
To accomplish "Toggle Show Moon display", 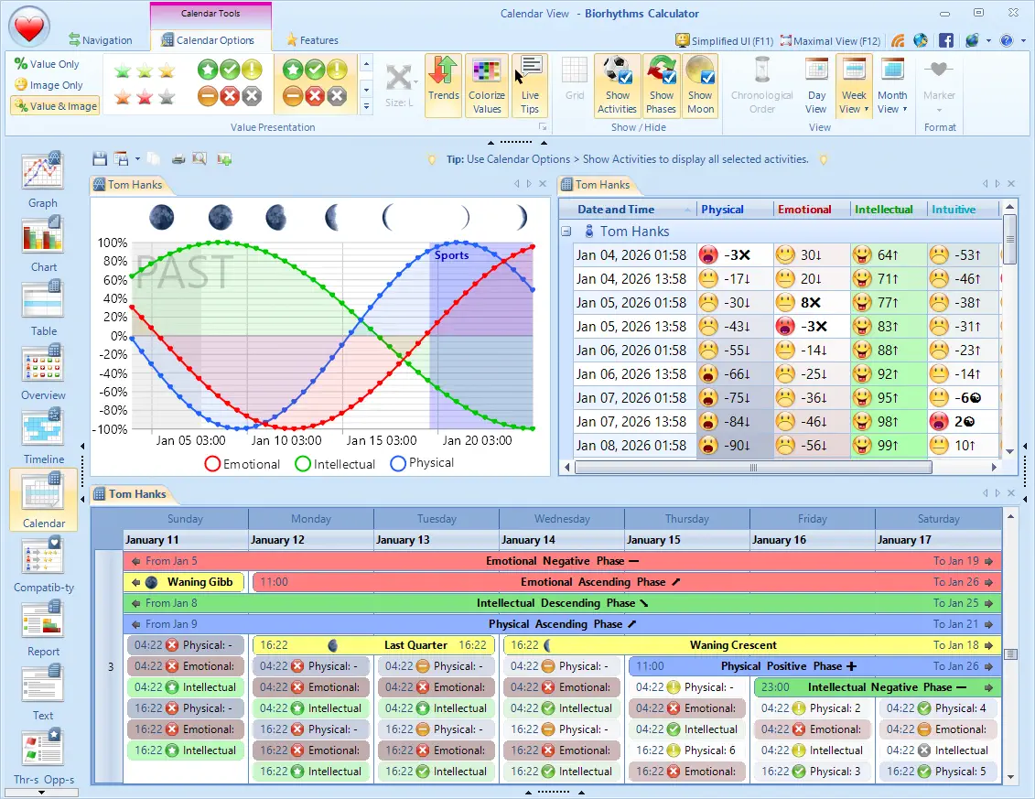I will coord(700,85).
